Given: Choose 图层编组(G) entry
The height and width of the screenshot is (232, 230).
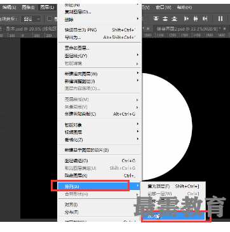Looking at the screenshot, I should pyautogui.click(x=100, y=161).
